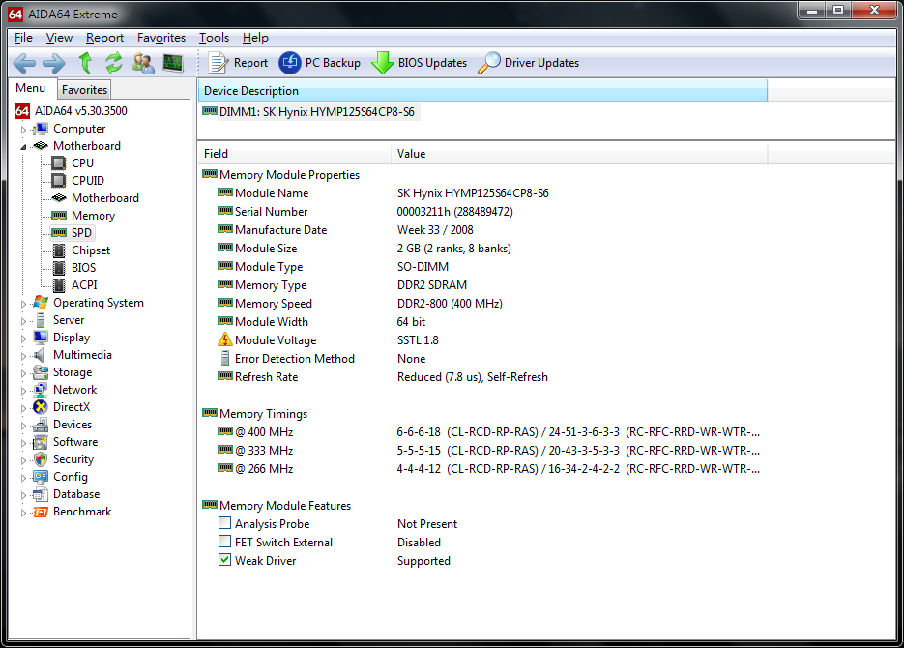The height and width of the screenshot is (648, 904).
Task: Expand the Operating System tree node
Action: [x=23, y=304]
